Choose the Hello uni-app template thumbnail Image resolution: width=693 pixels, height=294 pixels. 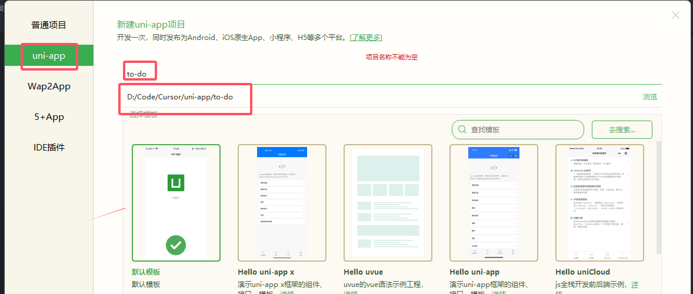(494, 203)
